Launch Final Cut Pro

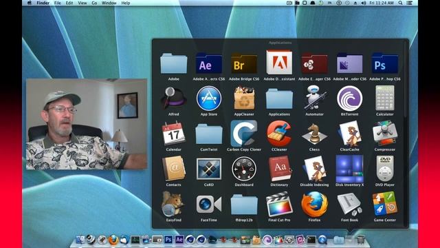(279, 204)
